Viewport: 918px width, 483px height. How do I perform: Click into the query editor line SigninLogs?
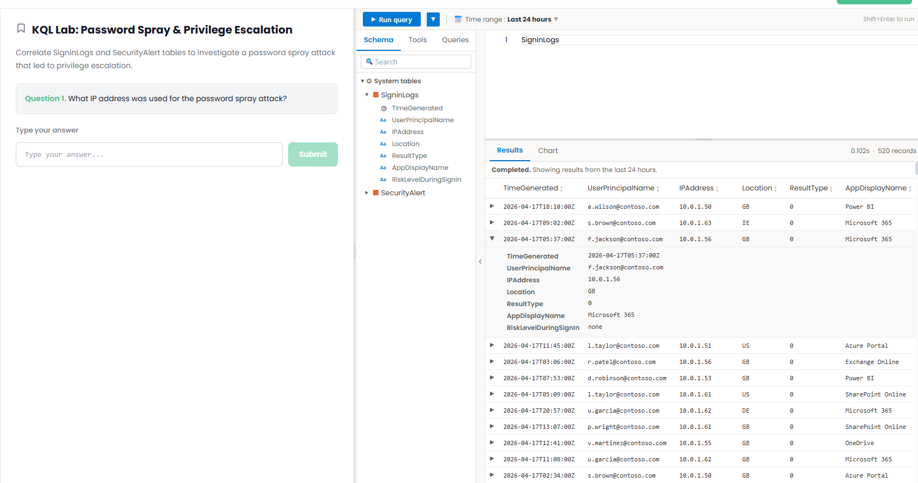point(540,40)
